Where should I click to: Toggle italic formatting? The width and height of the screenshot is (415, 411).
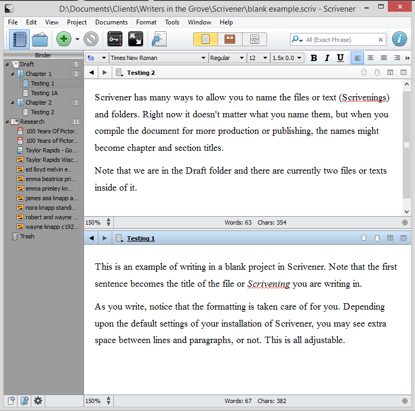(x=326, y=58)
